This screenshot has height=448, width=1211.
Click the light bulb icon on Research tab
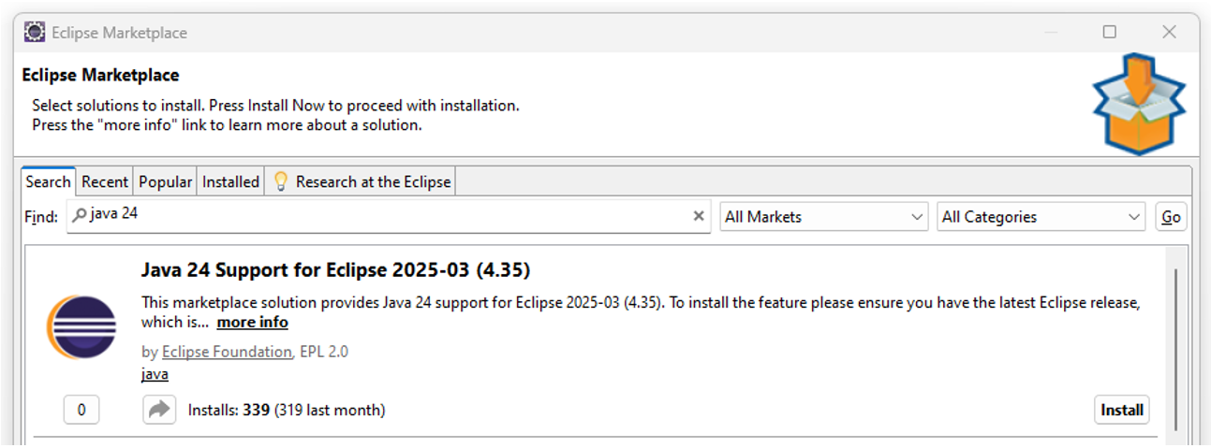coord(280,181)
